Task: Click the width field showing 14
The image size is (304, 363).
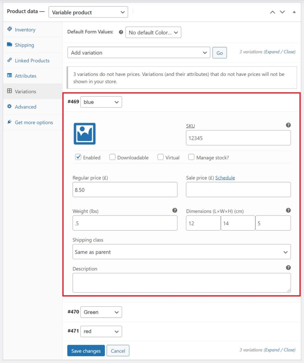Action: tap(238, 223)
